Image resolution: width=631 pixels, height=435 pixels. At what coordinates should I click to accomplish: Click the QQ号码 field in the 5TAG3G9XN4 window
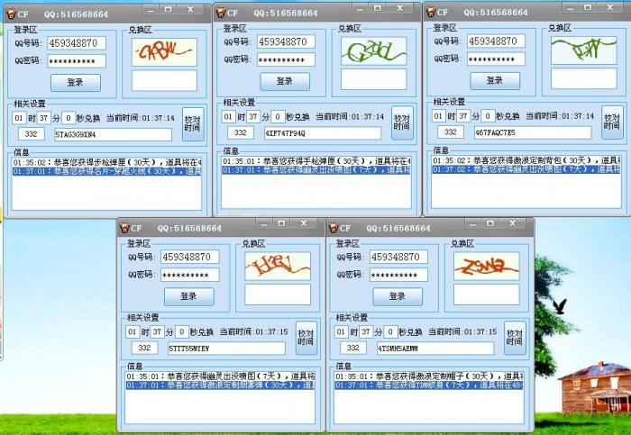(x=77, y=43)
